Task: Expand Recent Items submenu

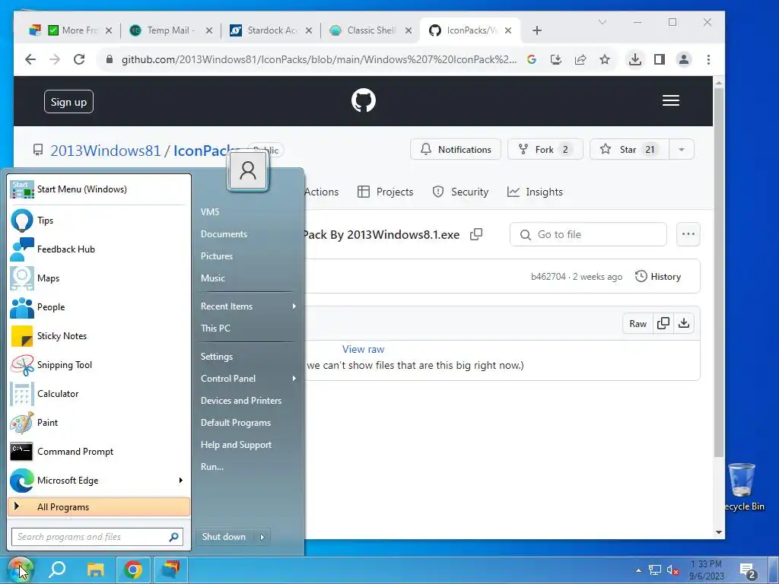Action: tap(294, 306)
